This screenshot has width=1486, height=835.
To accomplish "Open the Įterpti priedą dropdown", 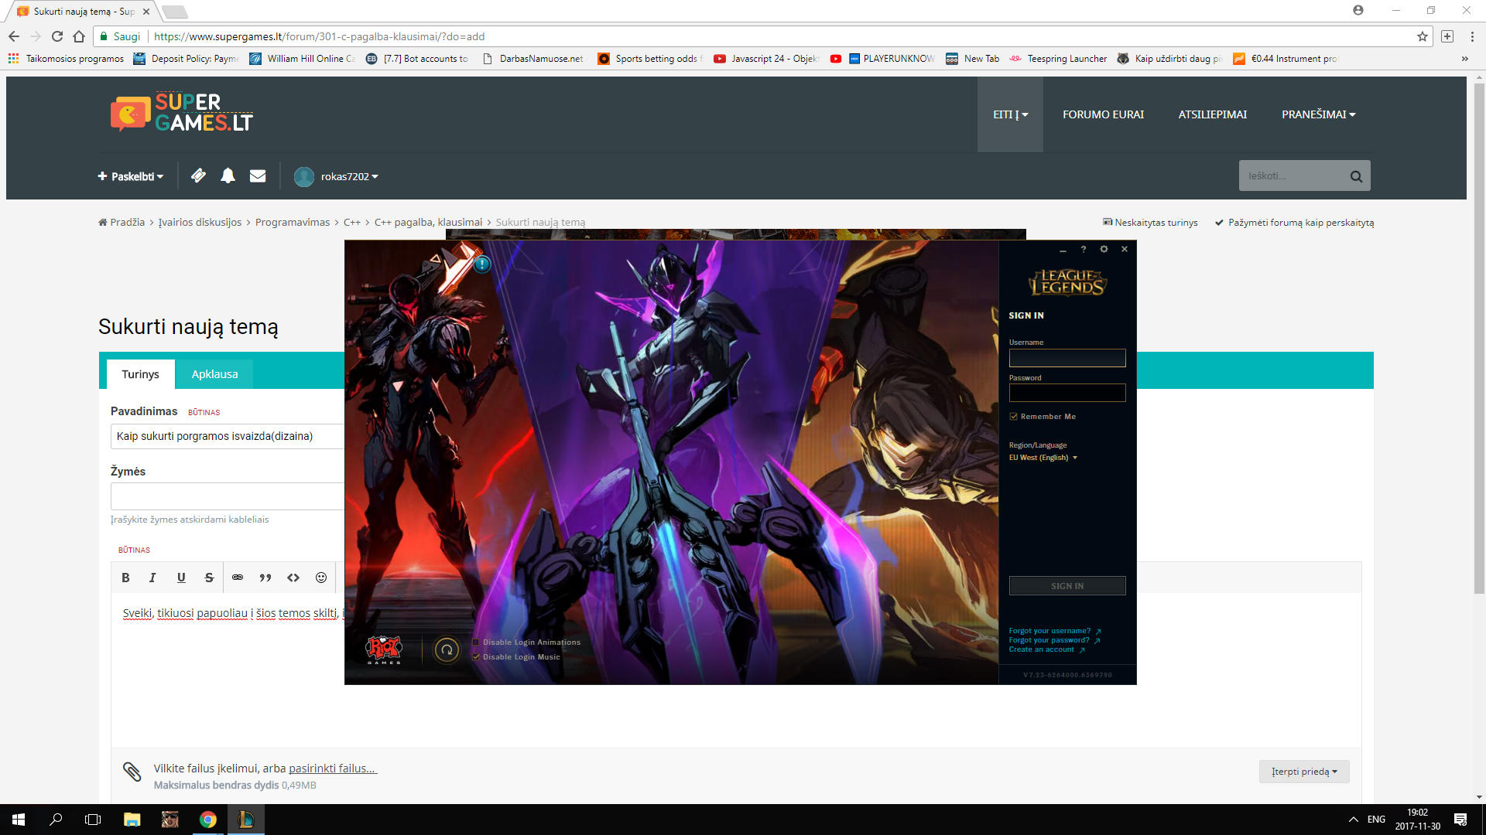I will [x=1304, y=772].
